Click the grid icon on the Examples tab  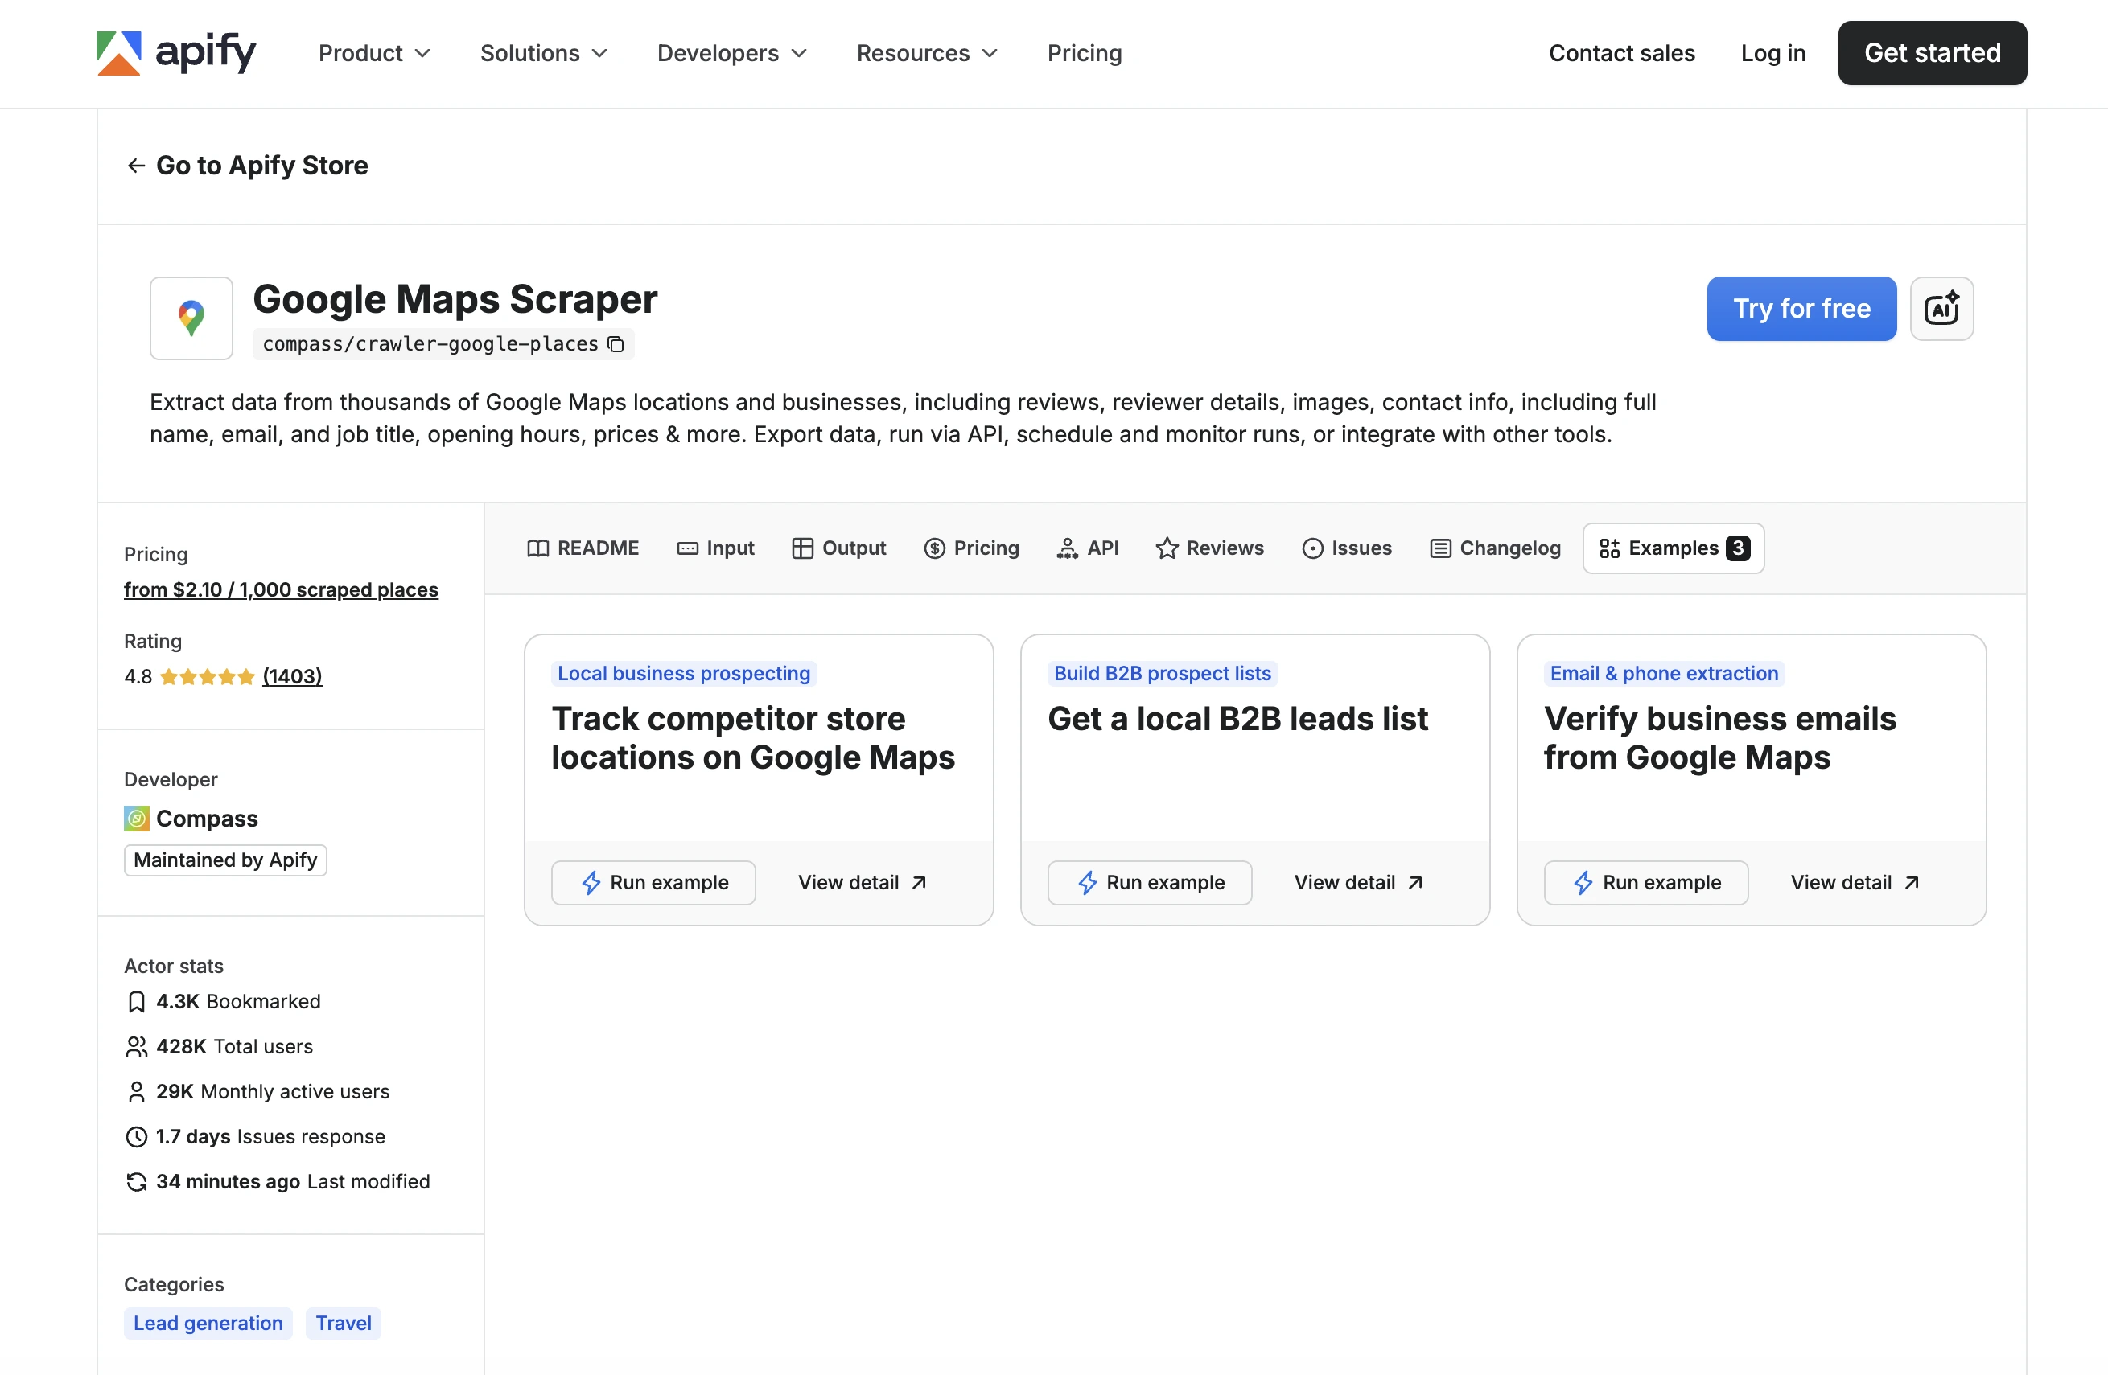(1609, 549)
